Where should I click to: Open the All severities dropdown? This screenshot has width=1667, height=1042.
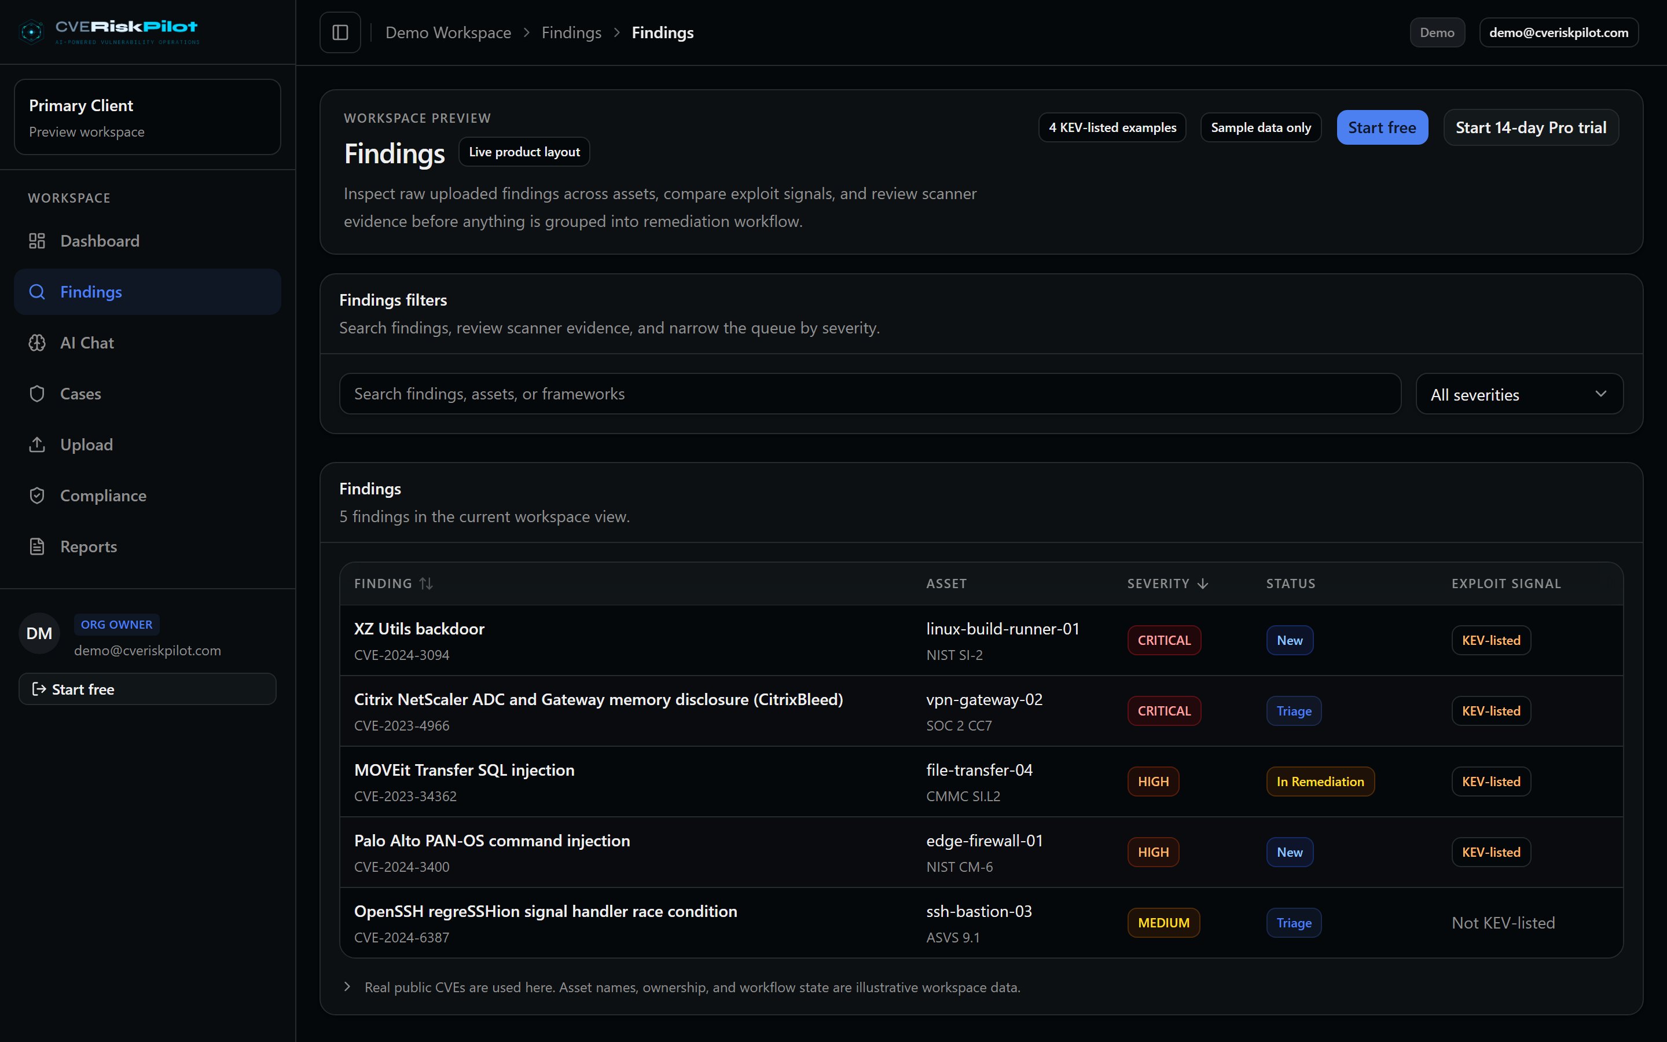pyautogui.click(x=1519, y=394)
